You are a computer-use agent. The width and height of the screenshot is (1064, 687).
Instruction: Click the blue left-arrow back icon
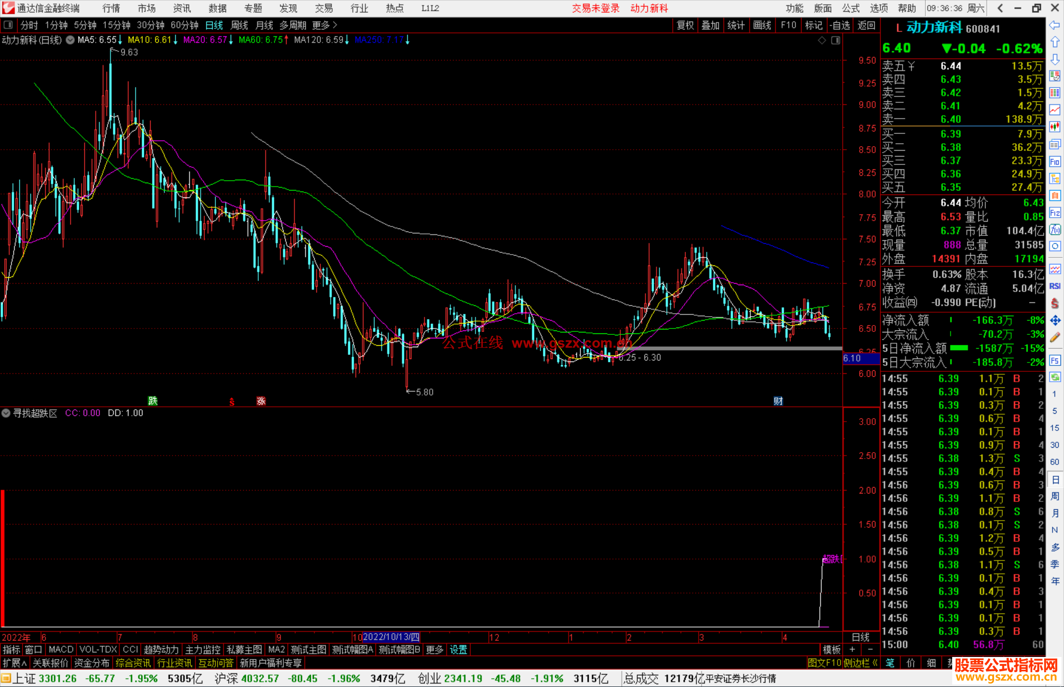[1055, 25]
